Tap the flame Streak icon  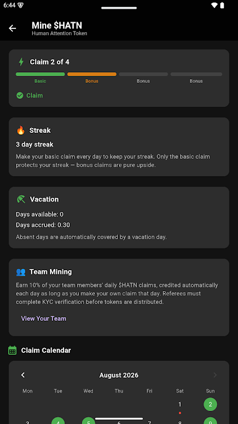click(x=20, y=130)
